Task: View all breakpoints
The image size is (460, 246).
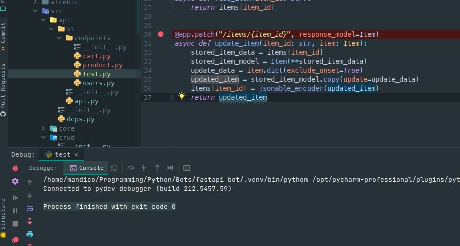Action: pyautogui.click(x=15, y=240)
